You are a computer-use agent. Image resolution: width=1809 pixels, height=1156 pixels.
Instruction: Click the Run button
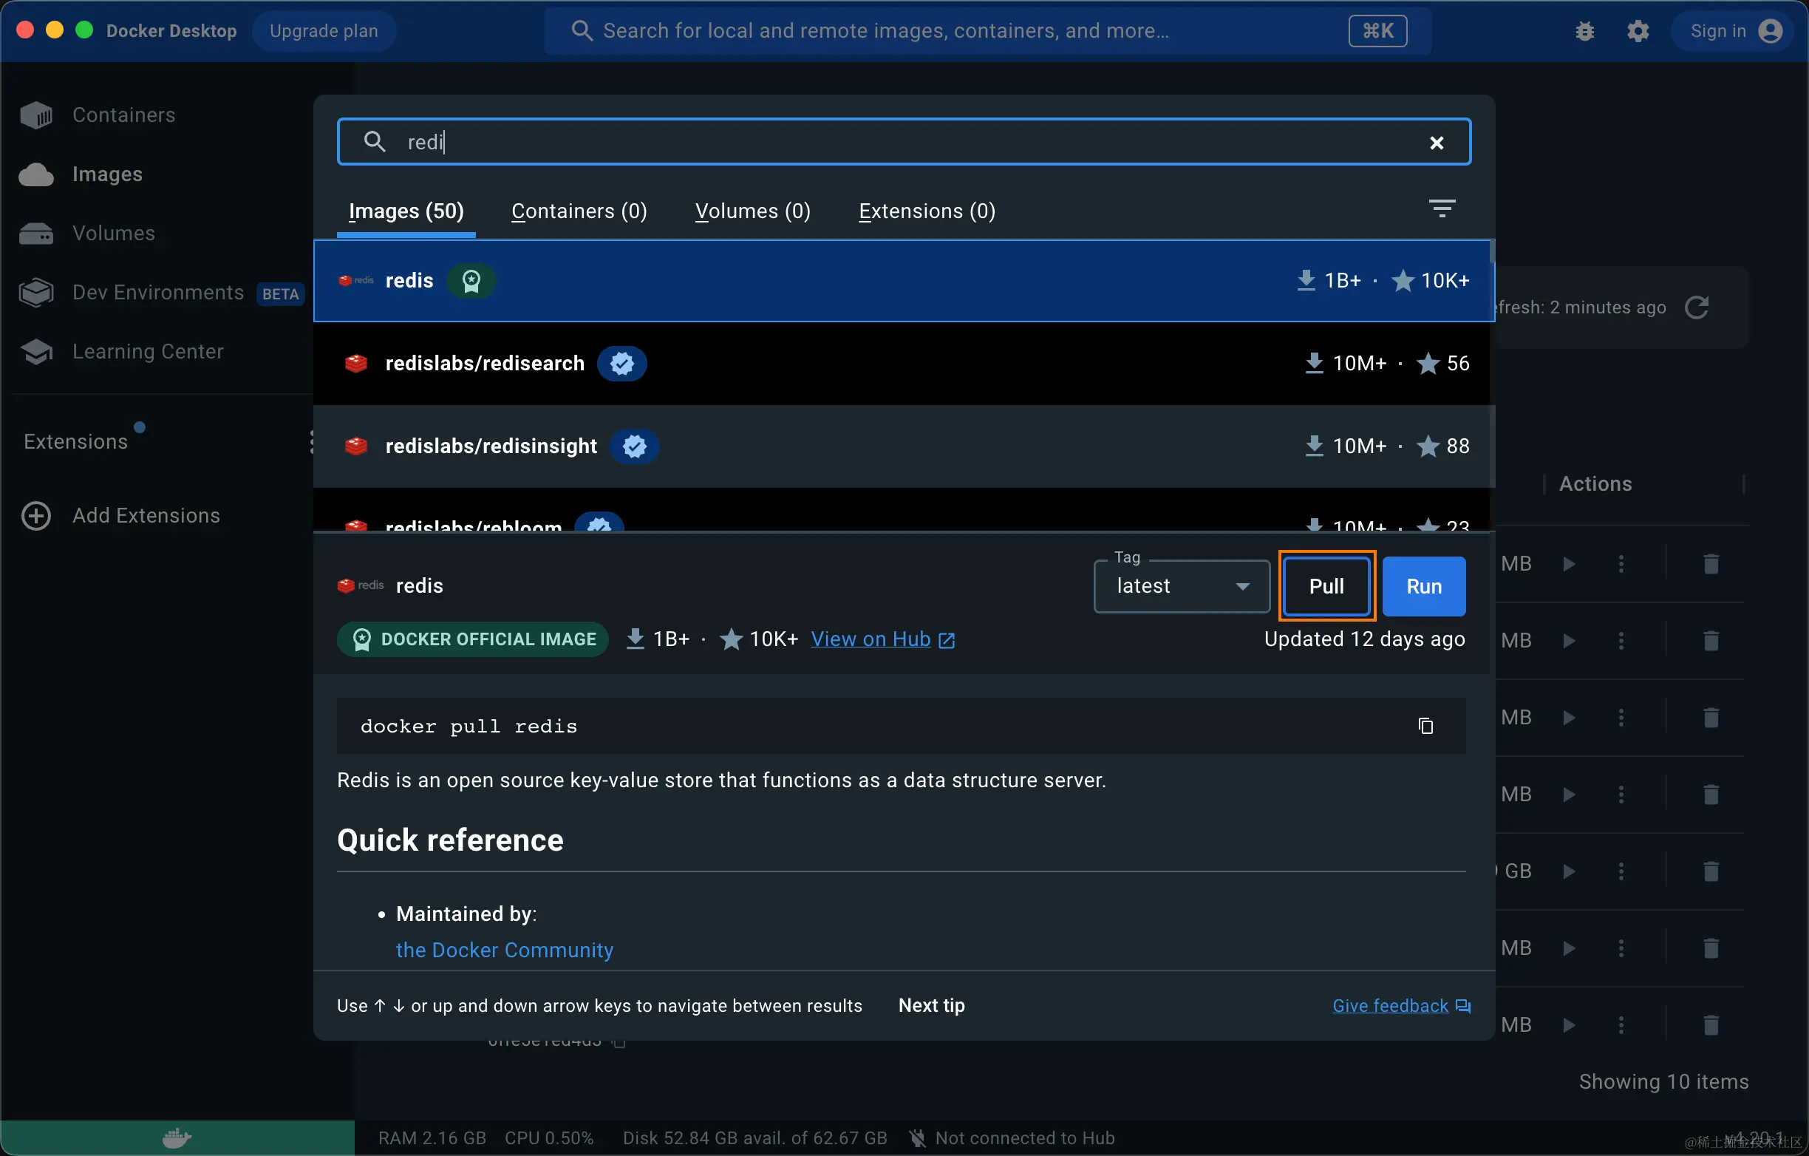[1424, 586]
